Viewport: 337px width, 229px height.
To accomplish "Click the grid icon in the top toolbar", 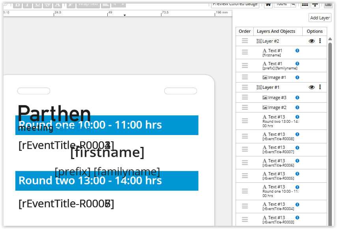I will click(305, 4).
